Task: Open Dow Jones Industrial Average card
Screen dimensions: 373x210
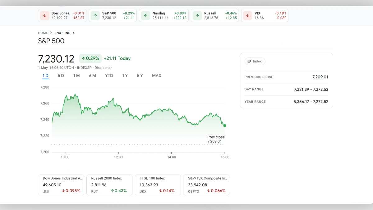Action: 61,185
